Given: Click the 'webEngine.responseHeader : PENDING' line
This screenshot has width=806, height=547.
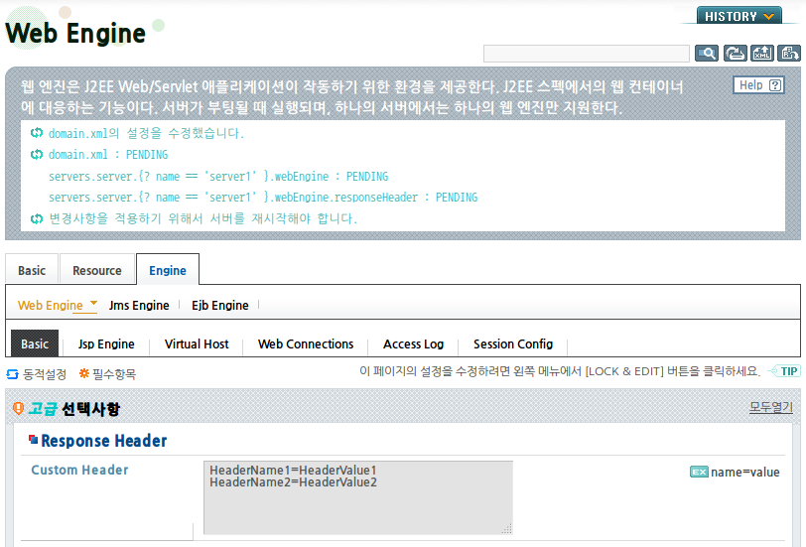Looking at the screenshot, I should coord(263,198).
